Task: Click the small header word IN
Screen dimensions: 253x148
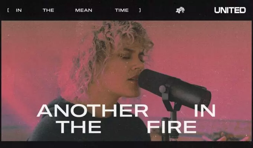Action: 19,10
